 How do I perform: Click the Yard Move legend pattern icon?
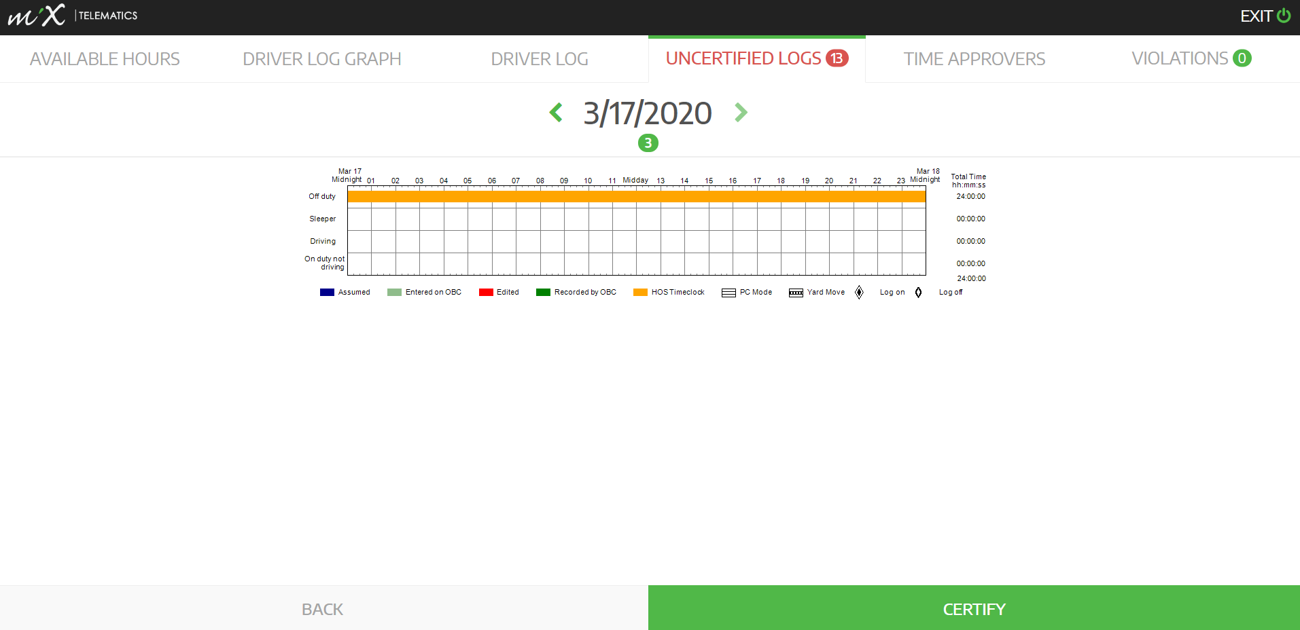click(796, 293)
